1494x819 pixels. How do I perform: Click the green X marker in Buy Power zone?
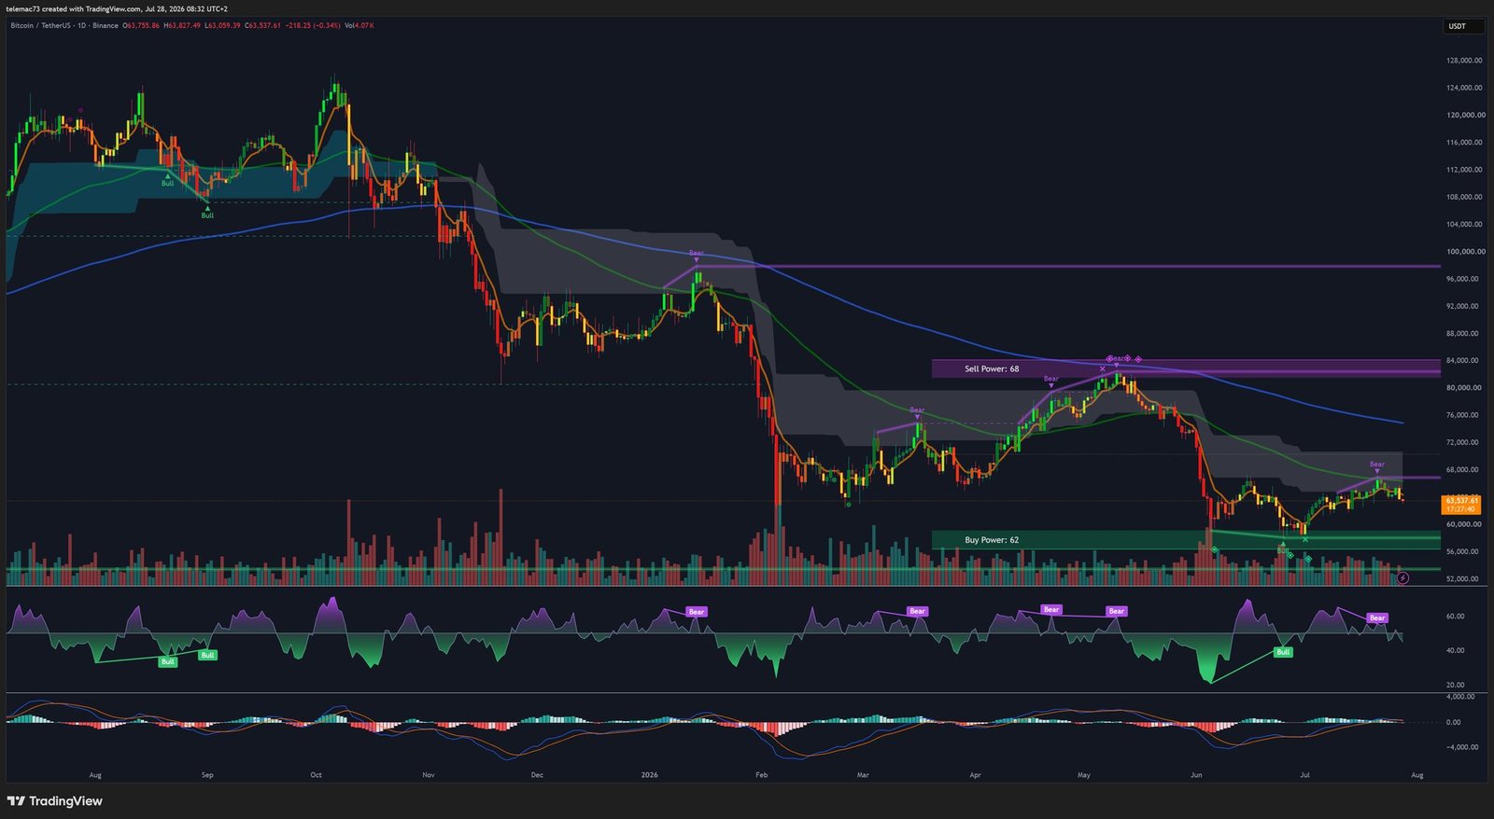(x=1305, y=540)
